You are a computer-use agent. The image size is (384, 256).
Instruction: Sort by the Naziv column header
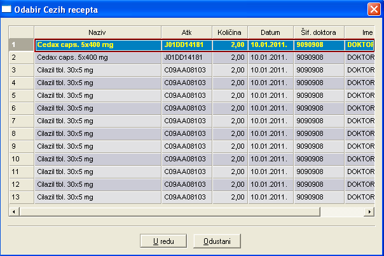click(x=97, y=32)
